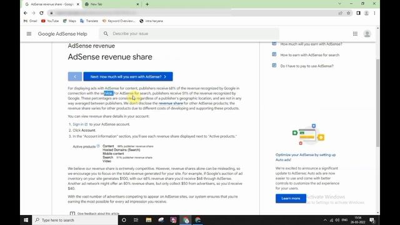400x225 pixels.
Task: Open Chrome three-dot menu
Action: pyautogui.click(x=374, y=13)
